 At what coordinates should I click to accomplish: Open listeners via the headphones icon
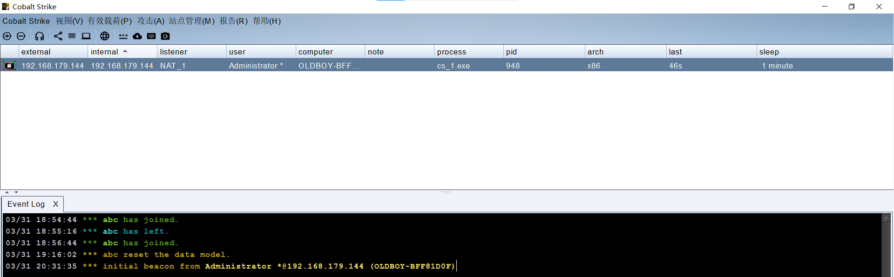[x=40, y=36]
